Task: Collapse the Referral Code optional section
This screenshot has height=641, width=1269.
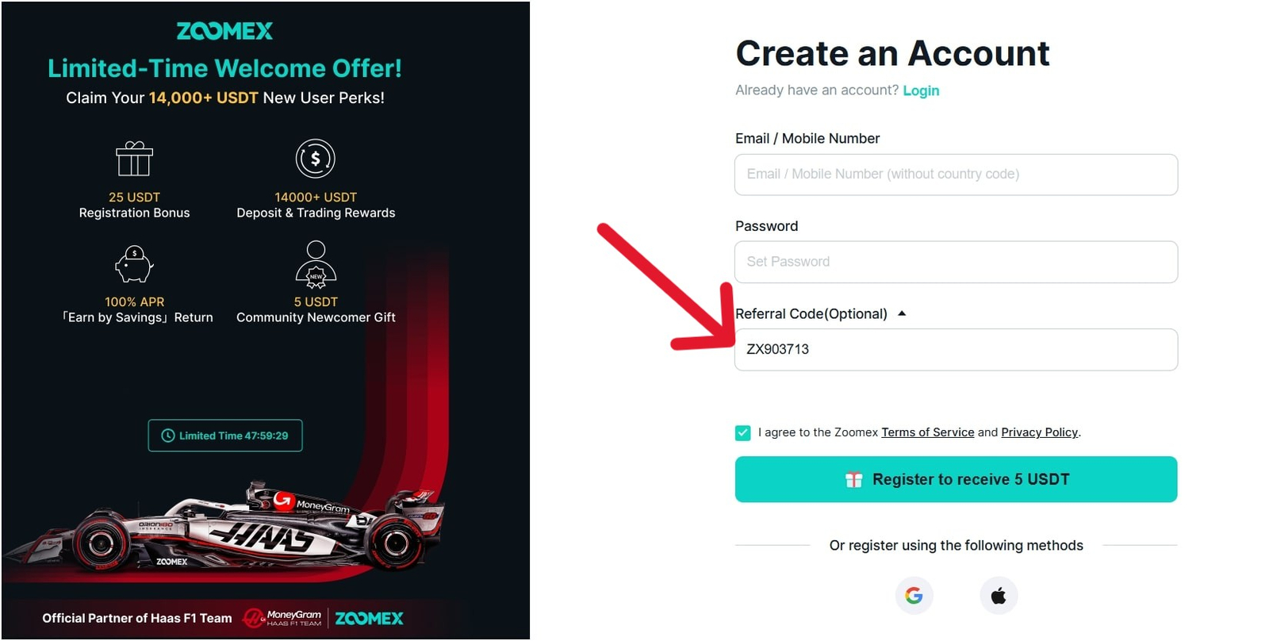Action: click(902, 313)
